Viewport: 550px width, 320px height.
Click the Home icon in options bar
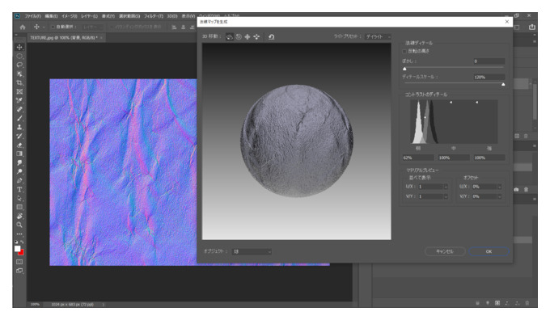[x=23, y=27]
